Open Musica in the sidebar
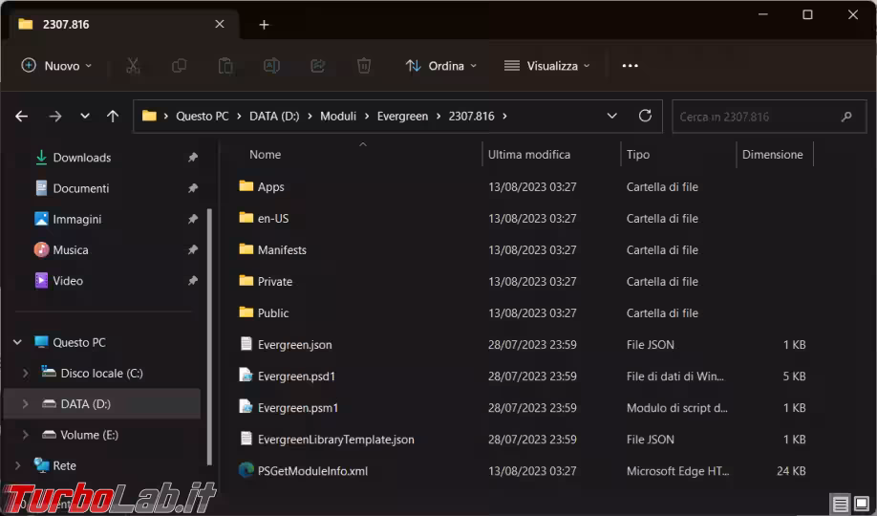Image resolution: width=877 pixels, height=516 pixels. pyautogui.click(x=71, y=249)
